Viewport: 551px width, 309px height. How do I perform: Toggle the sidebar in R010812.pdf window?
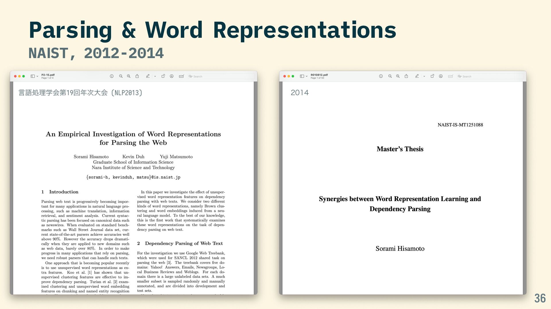point(302,76)
